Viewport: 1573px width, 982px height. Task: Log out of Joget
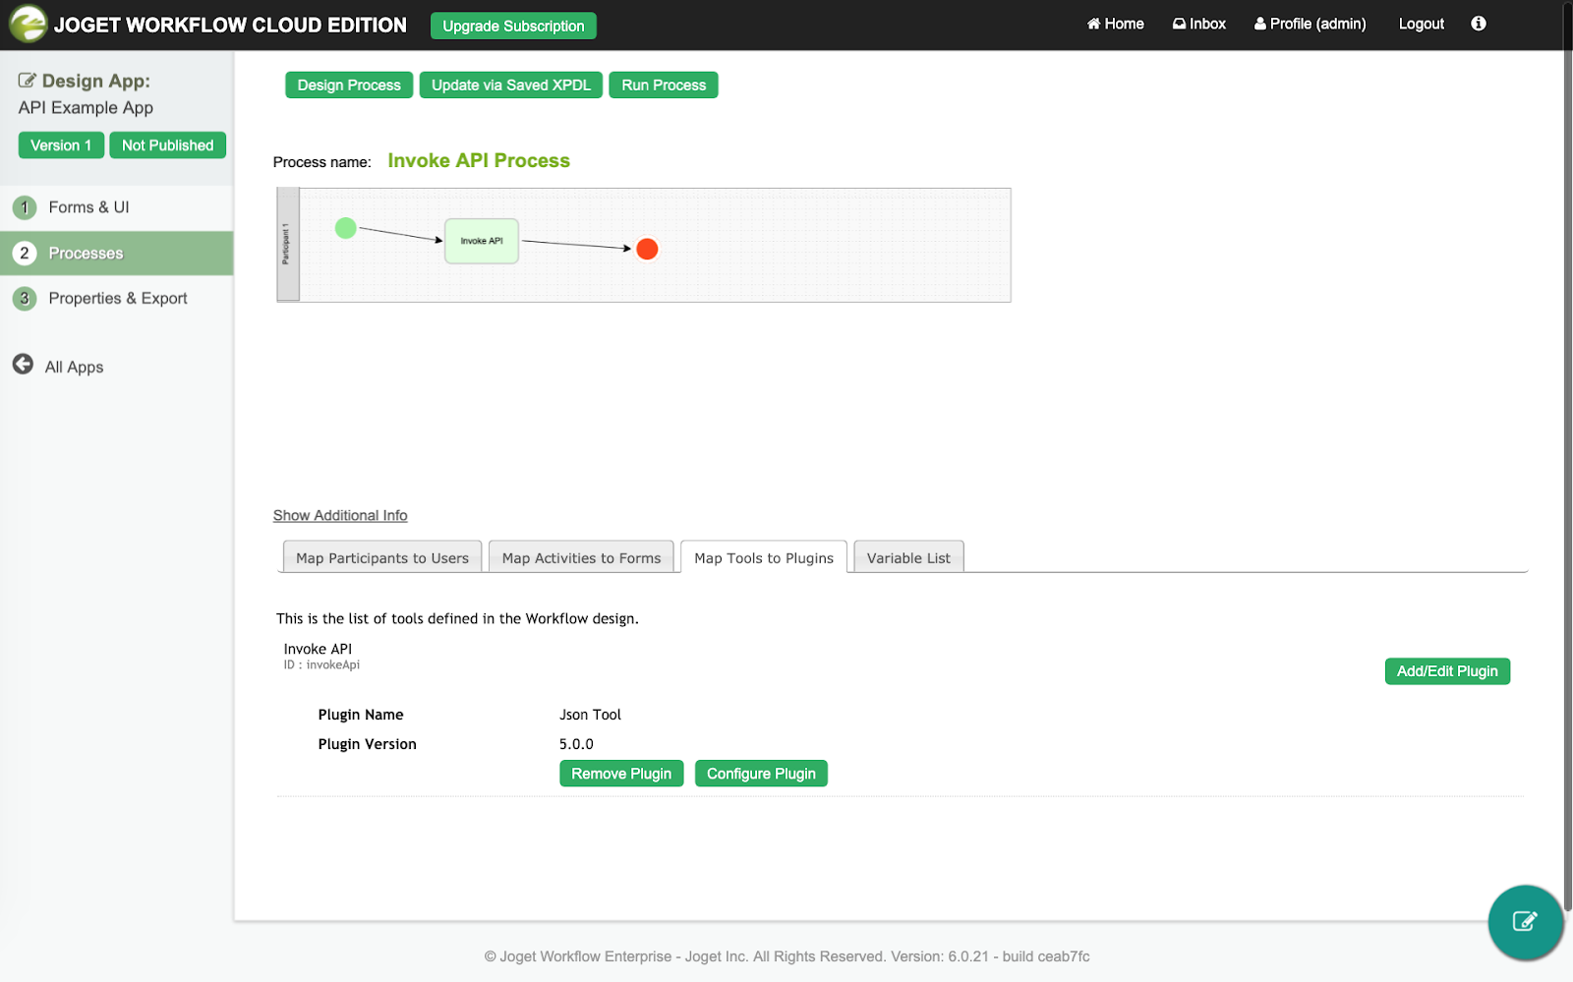pos(1421,24)
